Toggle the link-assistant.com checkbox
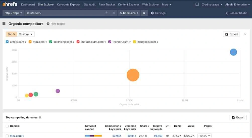This screenshot has height=138, width=252. pos(78,42)
